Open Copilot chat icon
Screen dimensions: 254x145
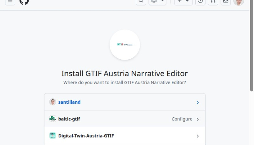[x=154, y=2]
